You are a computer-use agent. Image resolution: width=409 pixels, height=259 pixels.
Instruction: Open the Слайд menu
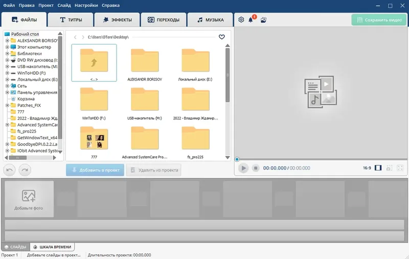point(64,5)
